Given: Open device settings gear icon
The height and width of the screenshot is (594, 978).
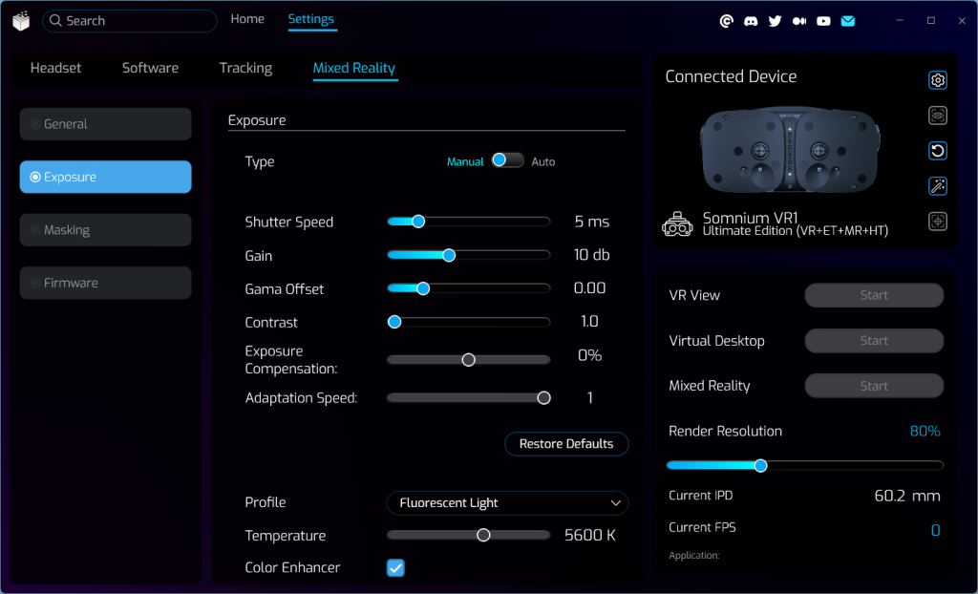Looking at the screenshot, I should point(938,80).
